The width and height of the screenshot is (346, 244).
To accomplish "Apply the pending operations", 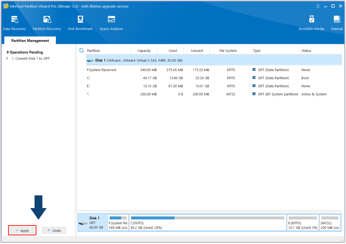I will 22,230.
